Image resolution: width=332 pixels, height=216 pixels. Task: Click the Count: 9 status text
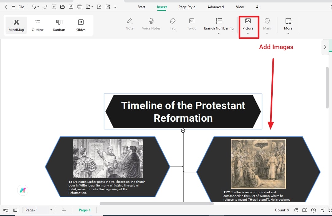[282, 210]
